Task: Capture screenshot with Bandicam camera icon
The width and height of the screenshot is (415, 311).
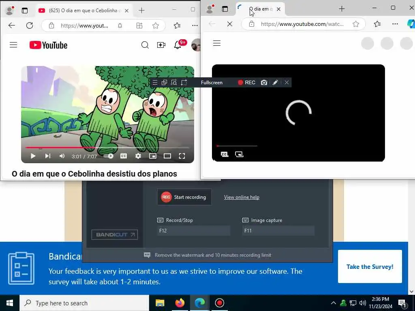Action: click(264, 83)
